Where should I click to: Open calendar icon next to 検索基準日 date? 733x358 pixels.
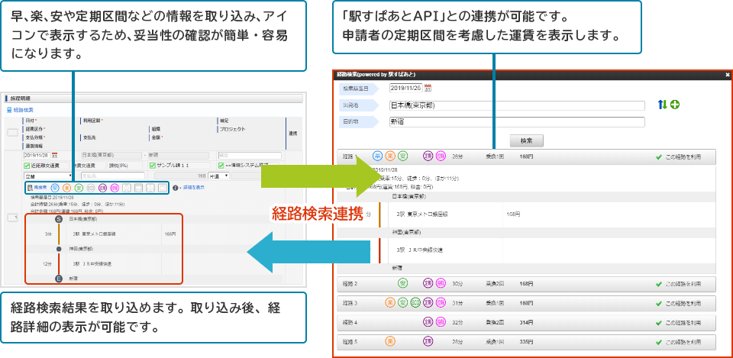point(428,88)
